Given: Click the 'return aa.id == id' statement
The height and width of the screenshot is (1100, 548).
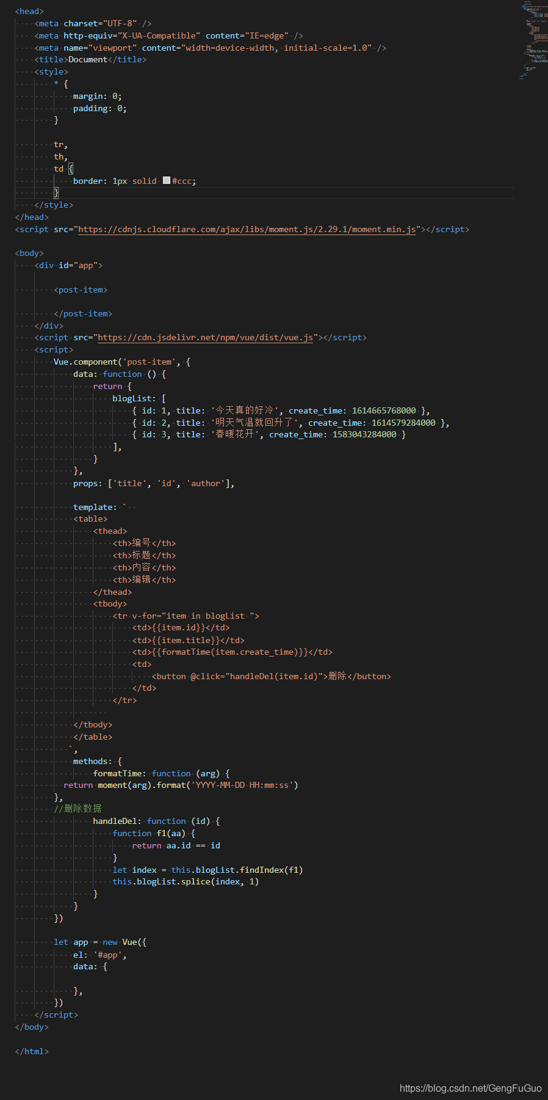Looking at the screenshot, I should coord(176,846).
